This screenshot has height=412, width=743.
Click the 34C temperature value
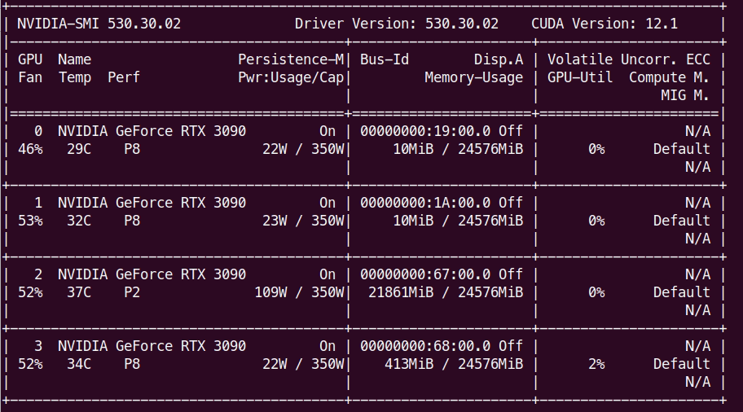pos(79,364)
